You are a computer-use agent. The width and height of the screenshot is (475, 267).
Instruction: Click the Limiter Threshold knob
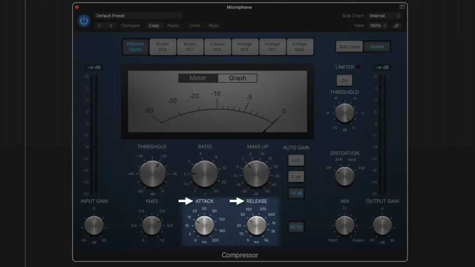345,113
